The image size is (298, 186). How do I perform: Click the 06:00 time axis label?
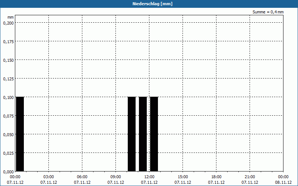point(82,177)
